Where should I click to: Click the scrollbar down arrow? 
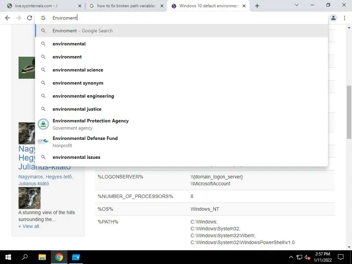[349, 247]
